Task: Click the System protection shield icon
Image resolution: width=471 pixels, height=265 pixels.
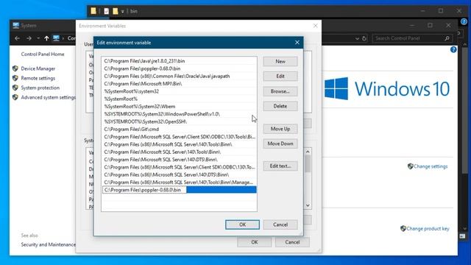Action: 15,88
